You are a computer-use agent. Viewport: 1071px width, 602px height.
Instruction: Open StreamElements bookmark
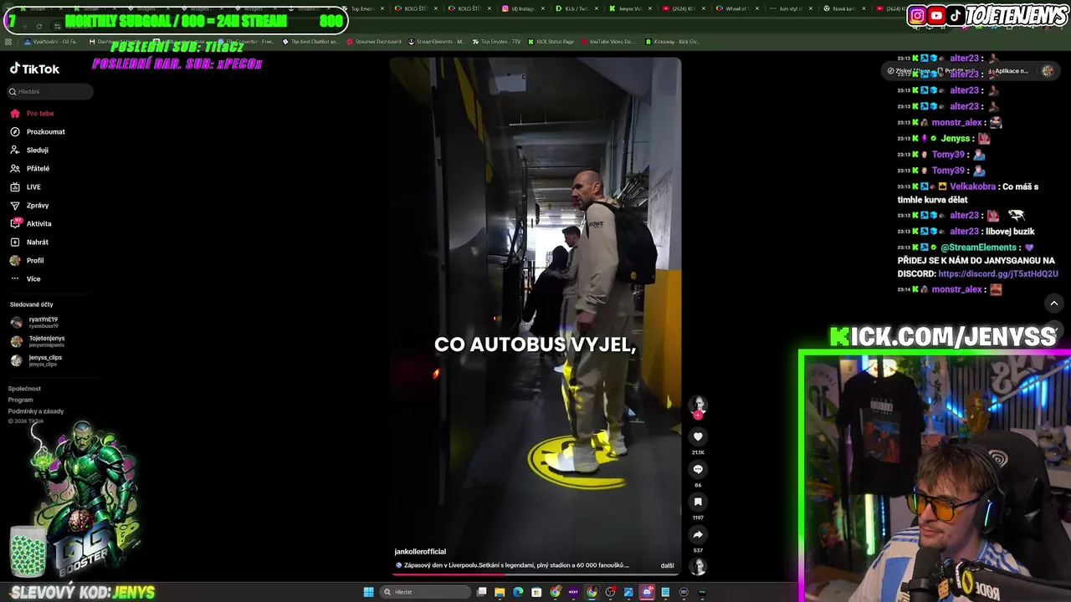pos(436,42)
